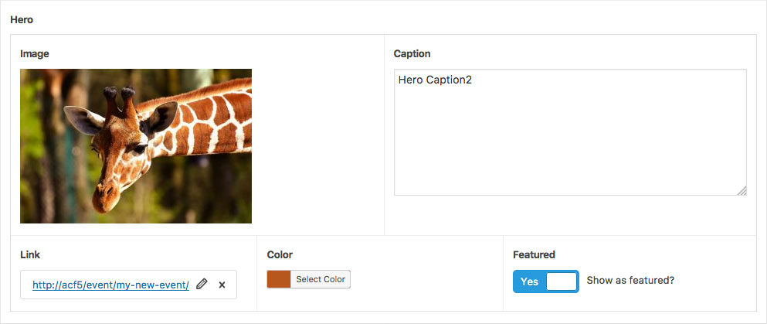767x324 pixels.
Task: Click the giraffe image thumbnail
Action: coord(136,146)
